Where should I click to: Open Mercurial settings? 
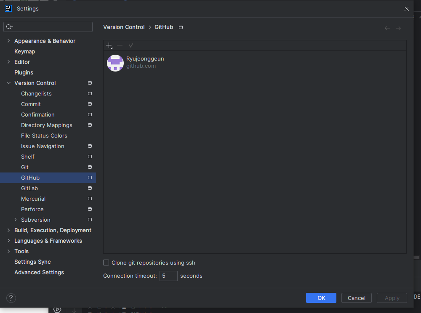pos(33,199)
